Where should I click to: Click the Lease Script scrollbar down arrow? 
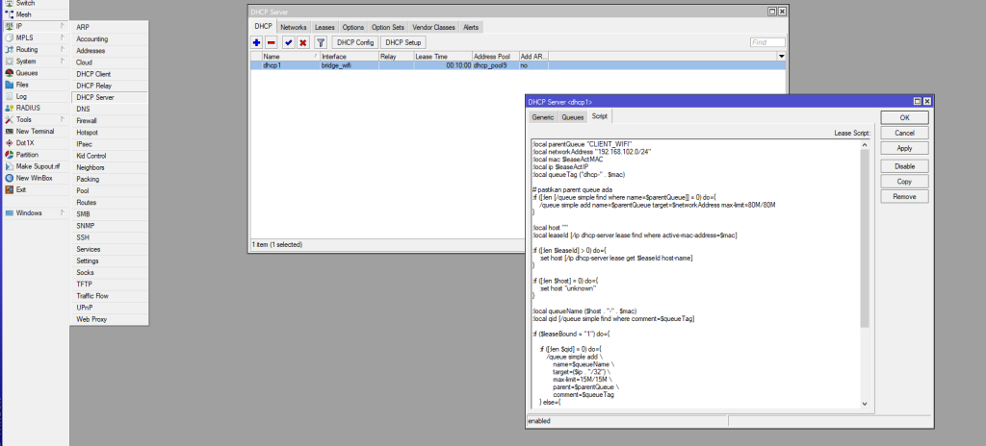tap(864, 404)
